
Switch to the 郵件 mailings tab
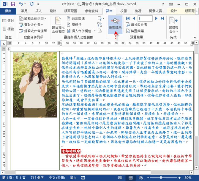[x=109, y=11]
